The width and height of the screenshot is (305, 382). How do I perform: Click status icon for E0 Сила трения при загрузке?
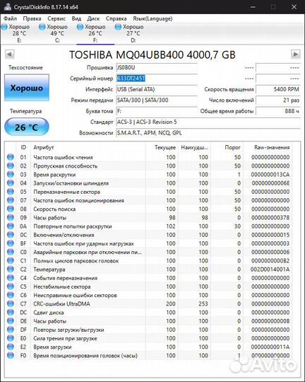click(11, 338)
